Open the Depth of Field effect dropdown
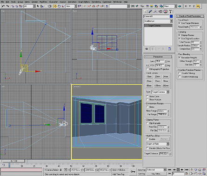Image resolution: width=207 pixels, height=176 pixels. point(158,144)
